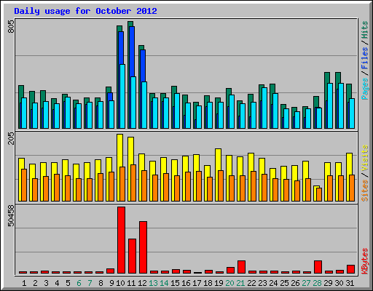Select day "3" on the x-axis
Image resolution: width=373 pixels, height=291 pixels.
point(46,283)
